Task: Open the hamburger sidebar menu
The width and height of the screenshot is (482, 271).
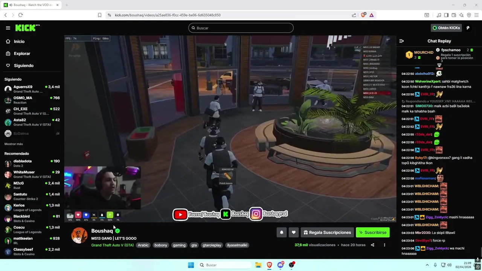Action: [8, 28]
